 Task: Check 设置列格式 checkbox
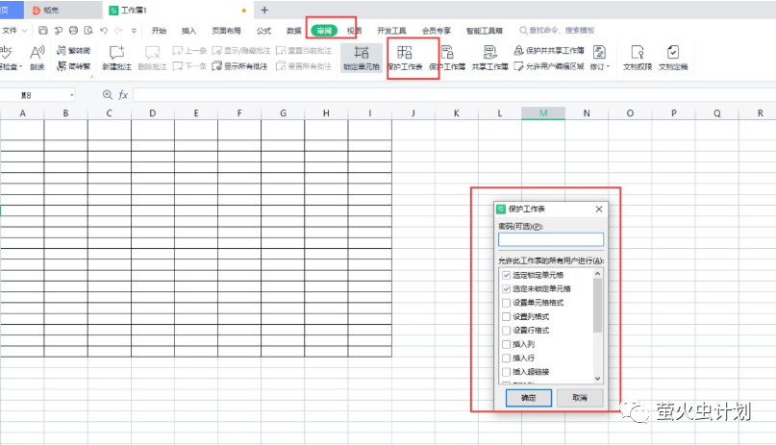506,316
